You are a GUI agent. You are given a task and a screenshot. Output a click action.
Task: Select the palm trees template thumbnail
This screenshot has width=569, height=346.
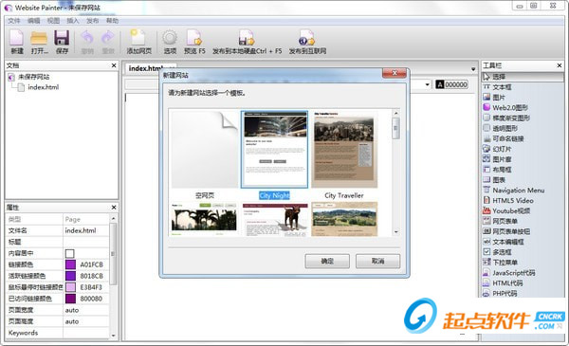pyautogui.click(x=205, y=219)
